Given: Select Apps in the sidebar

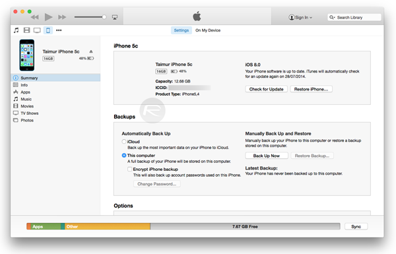Looking at the screenshot, I should coord(55,92).
